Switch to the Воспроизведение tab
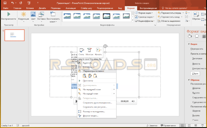 coord(148,8)
